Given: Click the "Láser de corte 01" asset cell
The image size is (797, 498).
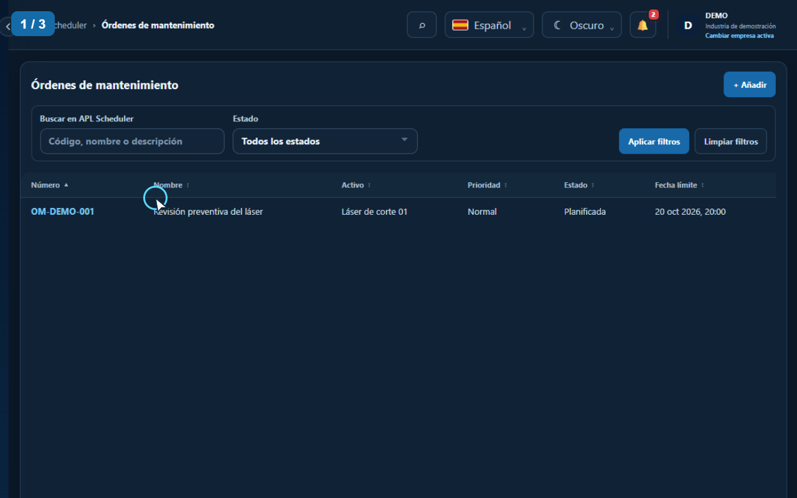Looking at the screenshot, I should [375, 212].
